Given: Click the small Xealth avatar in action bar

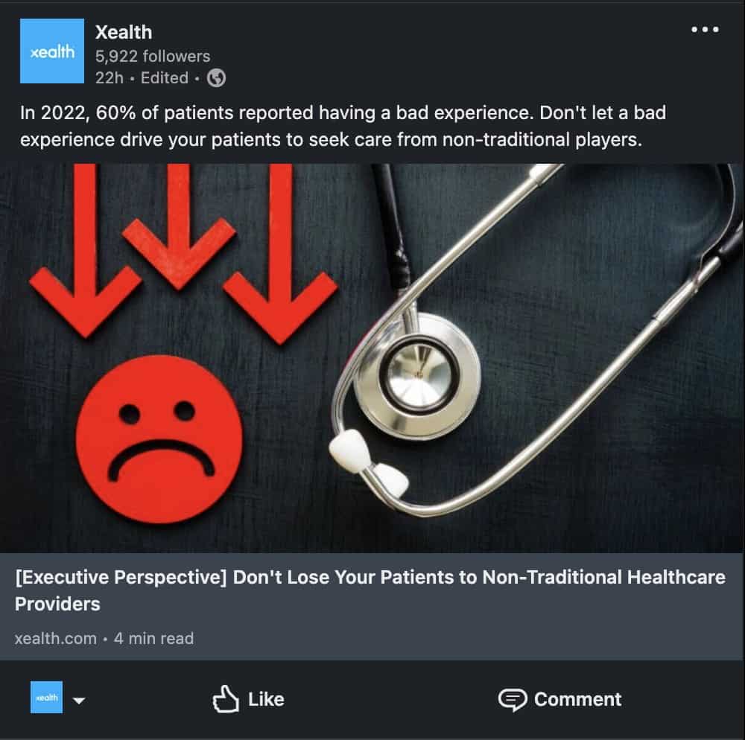Looking at the screenshot, I should coord(46,697).
